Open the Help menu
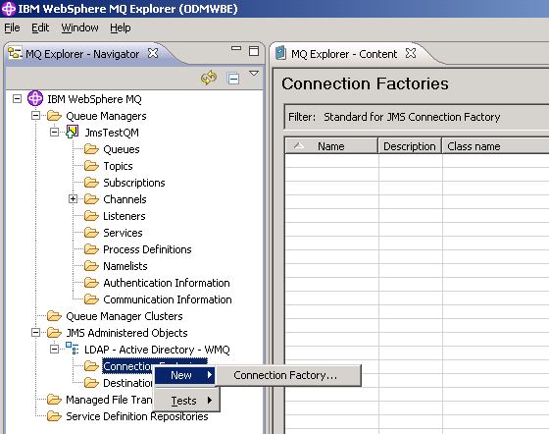The height and width of the screenshot is (434, 549). (x=121, y=27)
